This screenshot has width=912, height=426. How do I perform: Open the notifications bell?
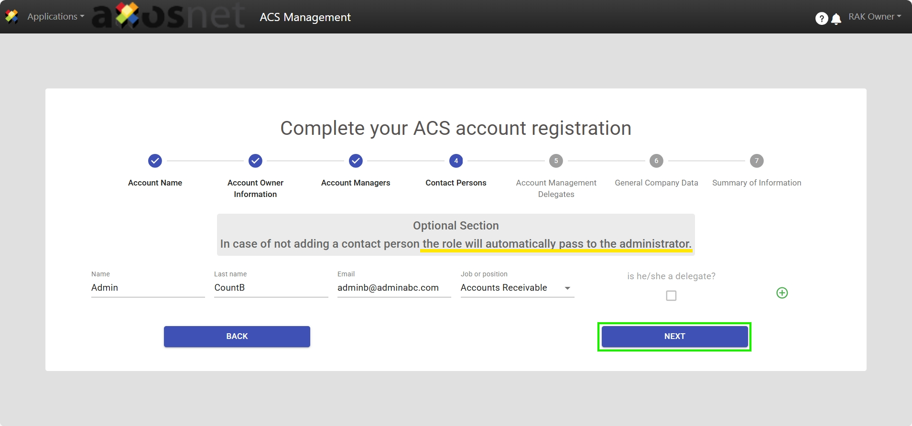pyautogui.click(x=836, y=19)
